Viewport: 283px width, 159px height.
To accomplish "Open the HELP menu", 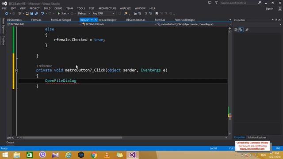I will click(152, 8).
